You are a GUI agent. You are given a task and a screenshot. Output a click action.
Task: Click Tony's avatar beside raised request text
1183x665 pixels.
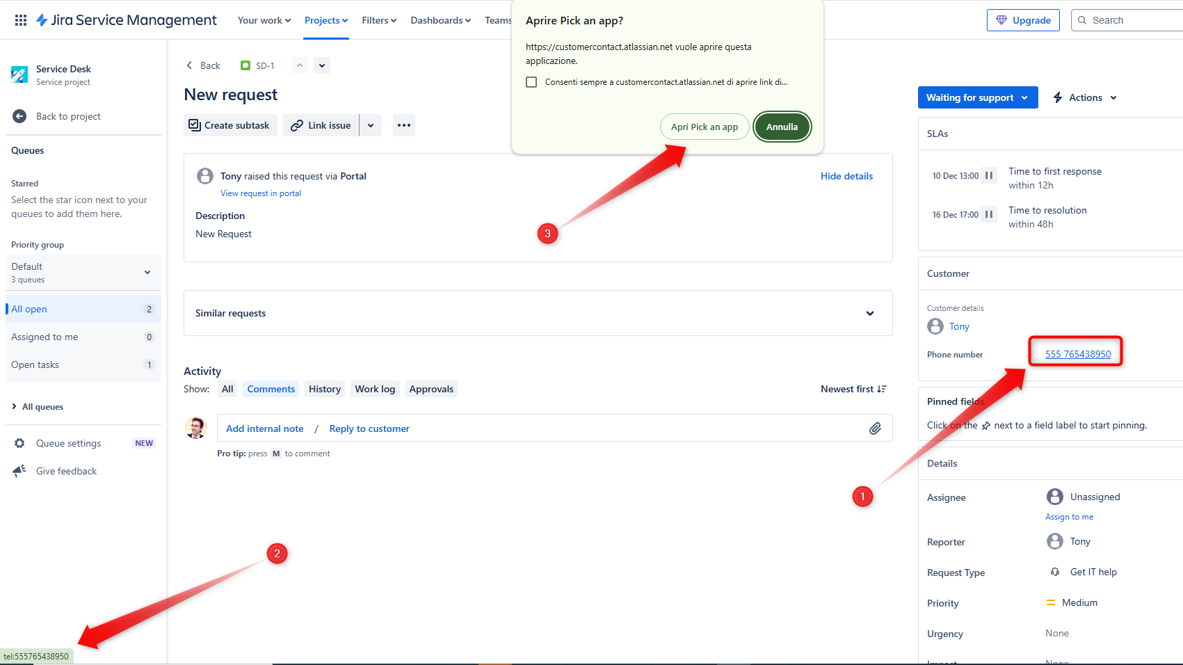205,176
